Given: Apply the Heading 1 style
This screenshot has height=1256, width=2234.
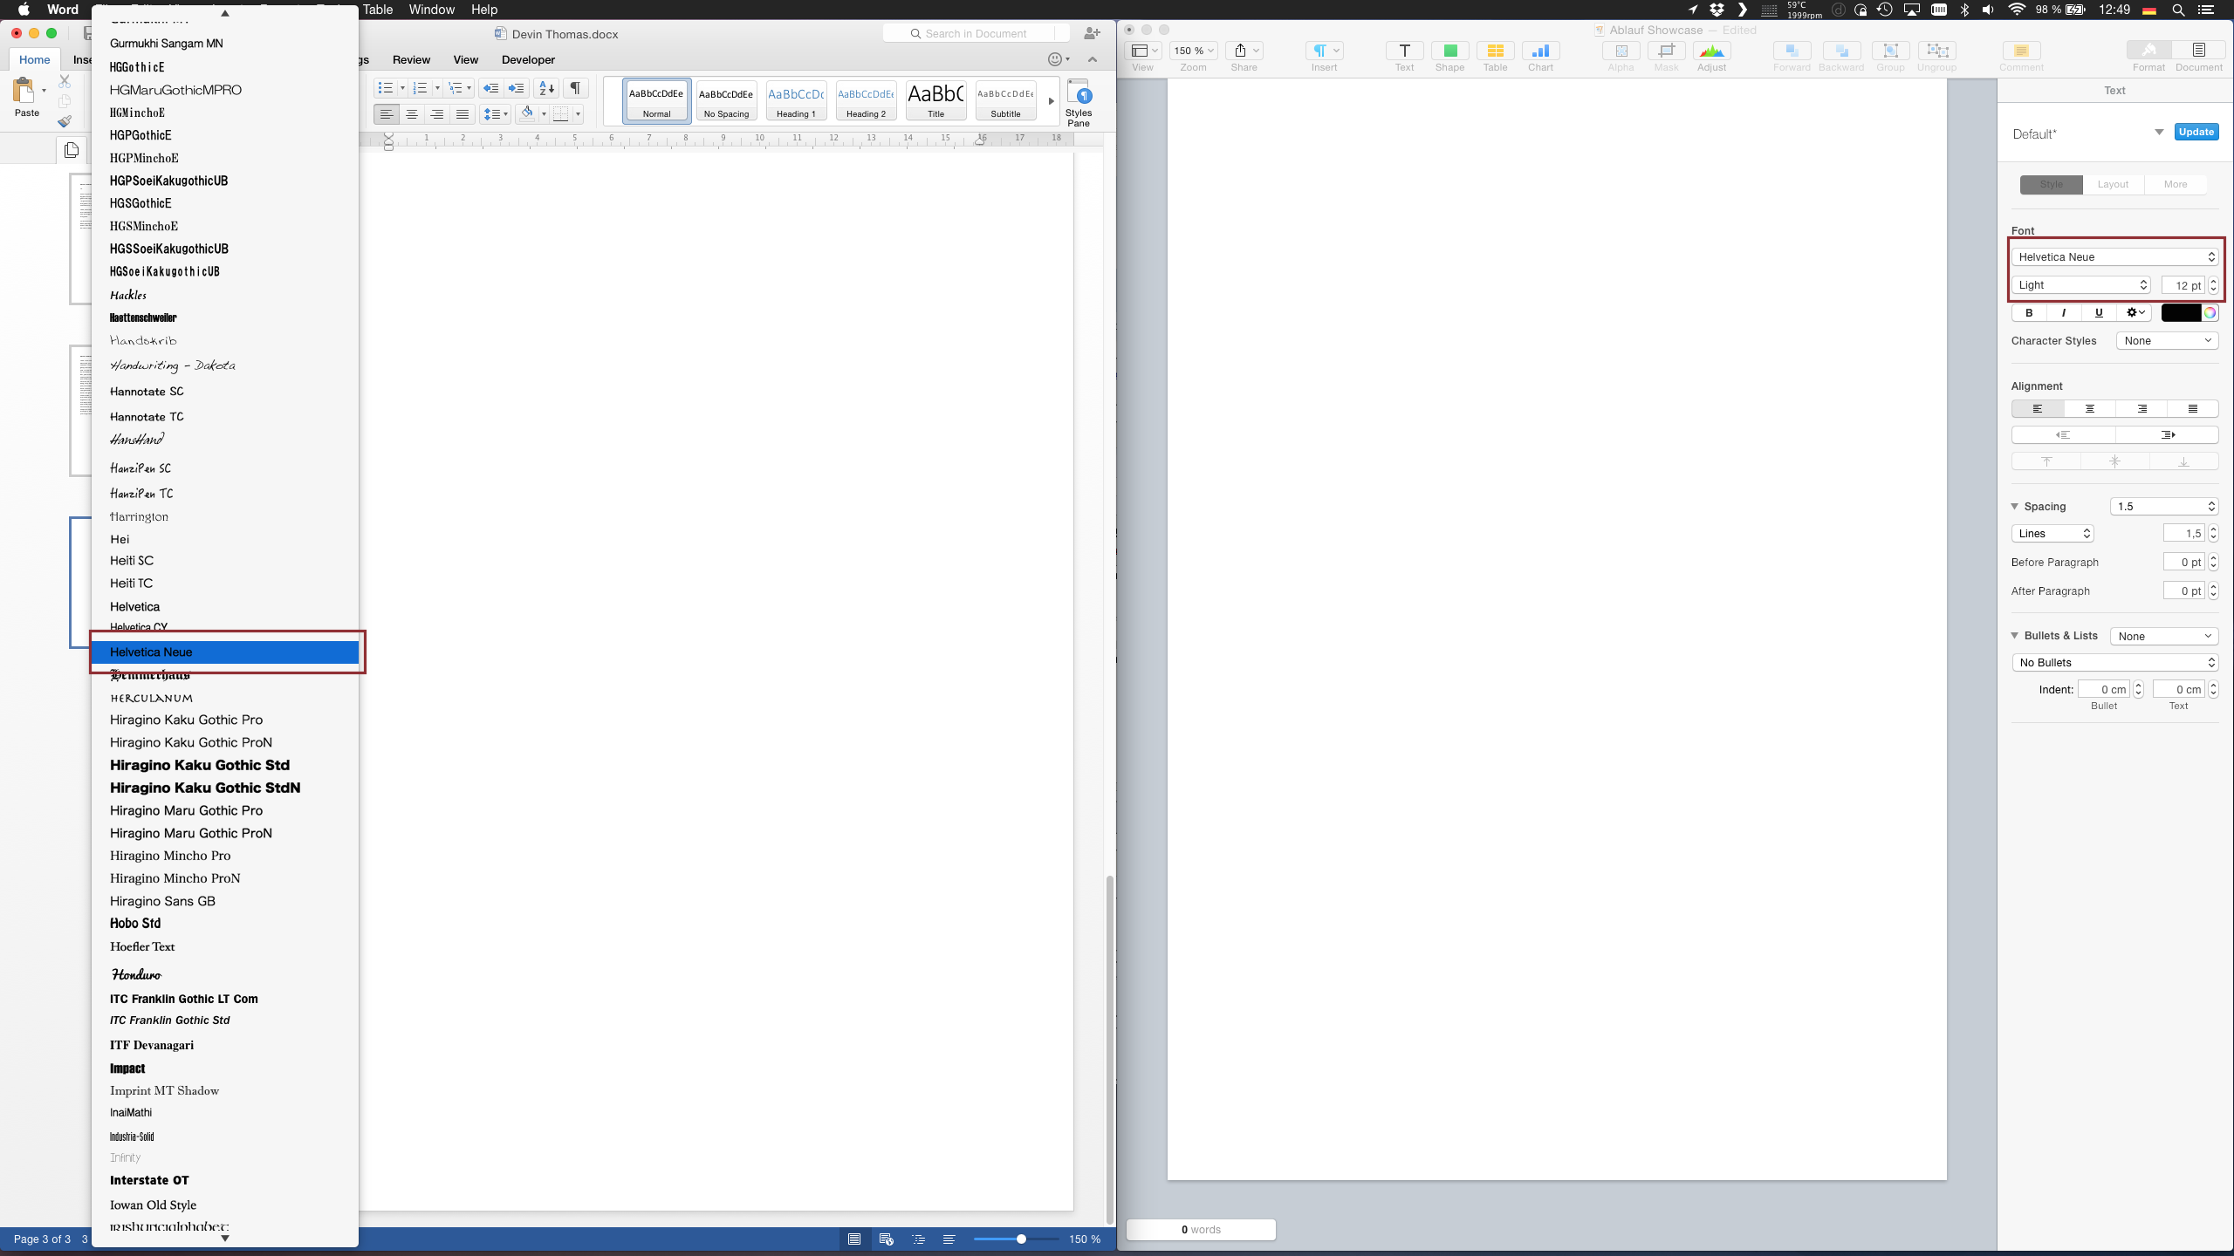Looking at the screenshot, I should click(796, 100).
